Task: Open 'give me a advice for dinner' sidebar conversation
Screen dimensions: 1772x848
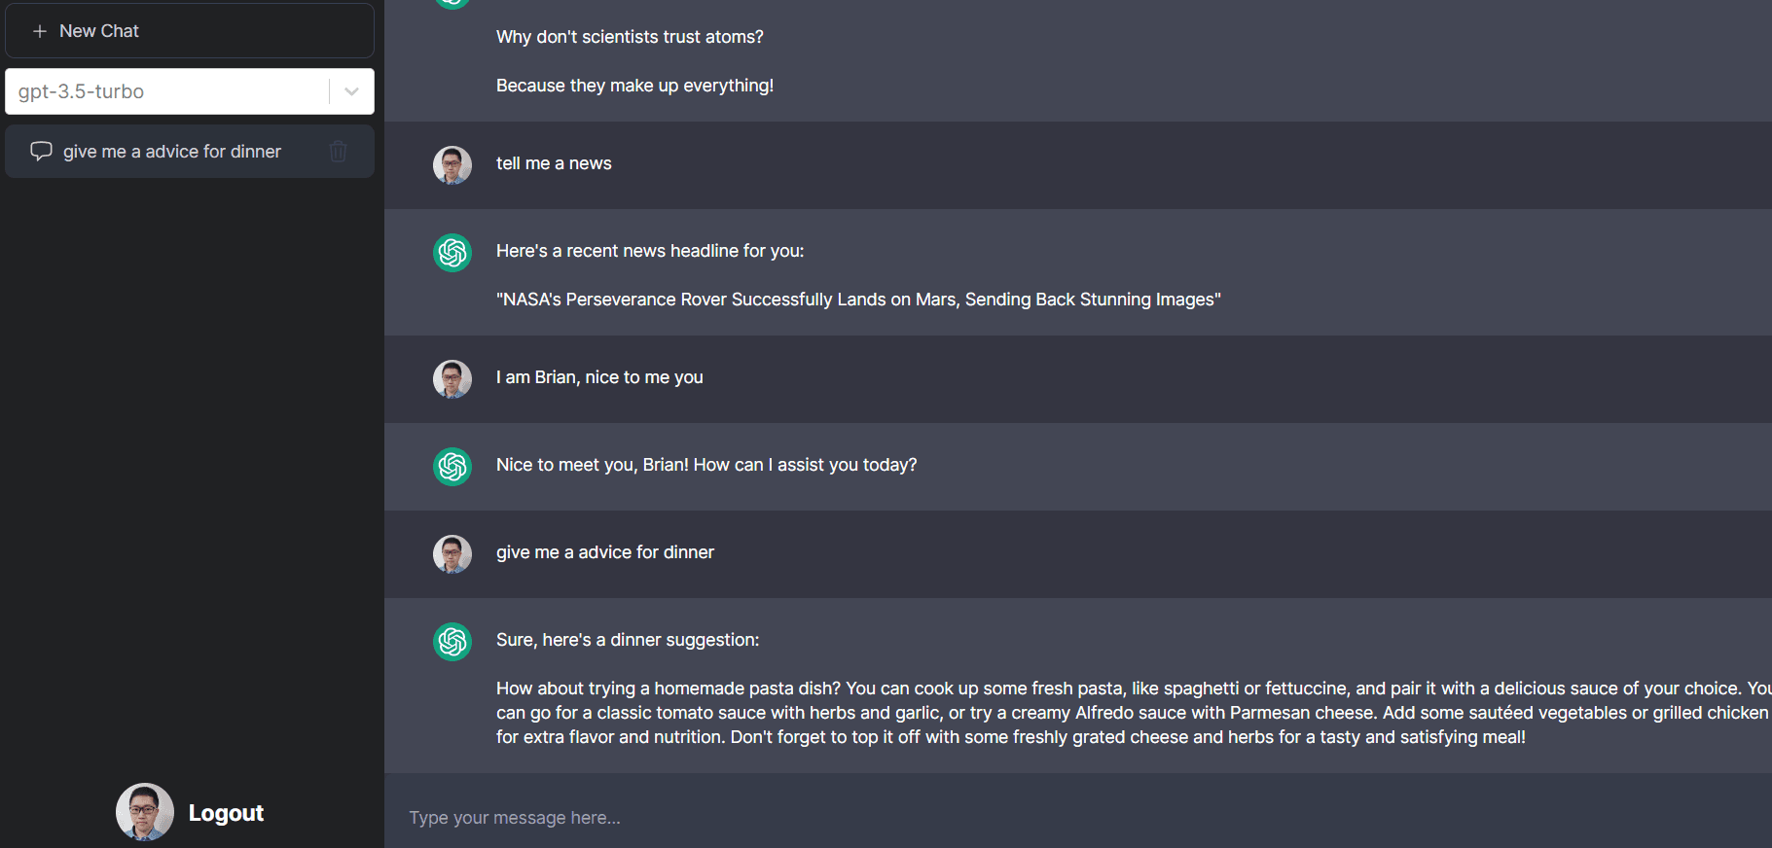Action: click(x=172, y=152)
